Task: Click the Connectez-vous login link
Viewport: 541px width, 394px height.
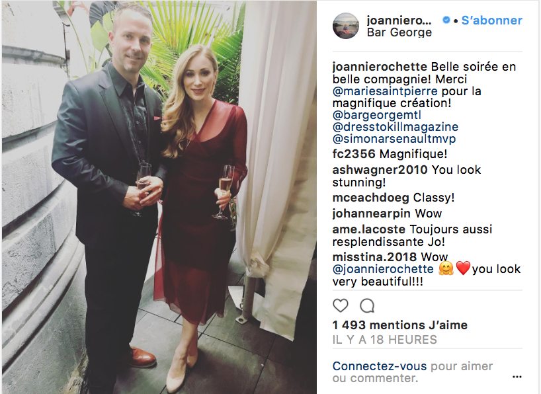Action: pos(380,366)
